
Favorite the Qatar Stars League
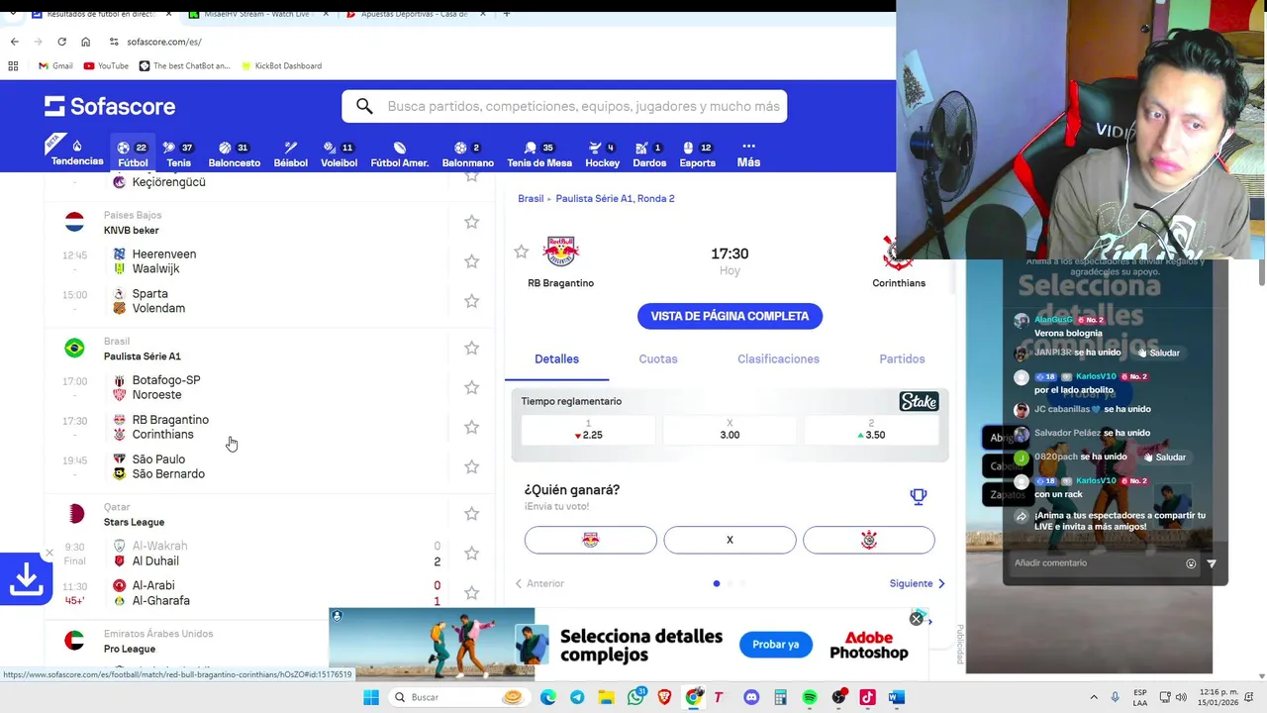coord(472,514)
